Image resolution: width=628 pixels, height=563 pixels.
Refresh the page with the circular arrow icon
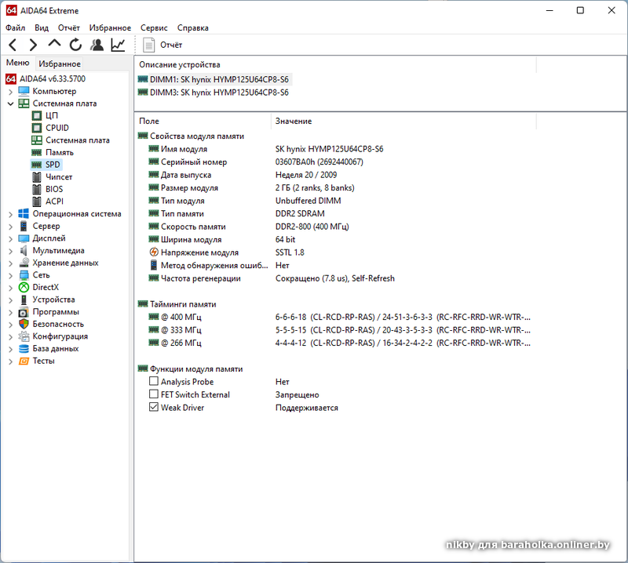(75, 45)
